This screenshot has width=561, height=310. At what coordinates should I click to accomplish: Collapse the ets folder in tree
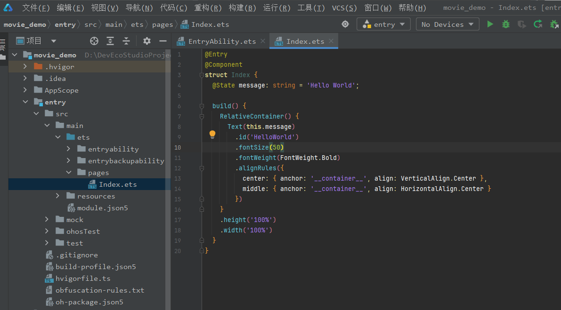[58, 137]
